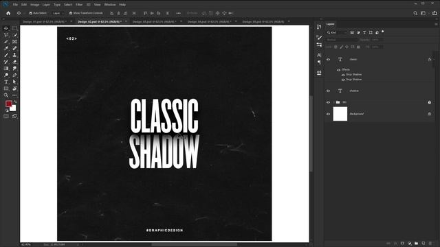The image size is (440, 247).
Task: Open the workspace switcher dropdown icon
Action: [x=423, y=13]
